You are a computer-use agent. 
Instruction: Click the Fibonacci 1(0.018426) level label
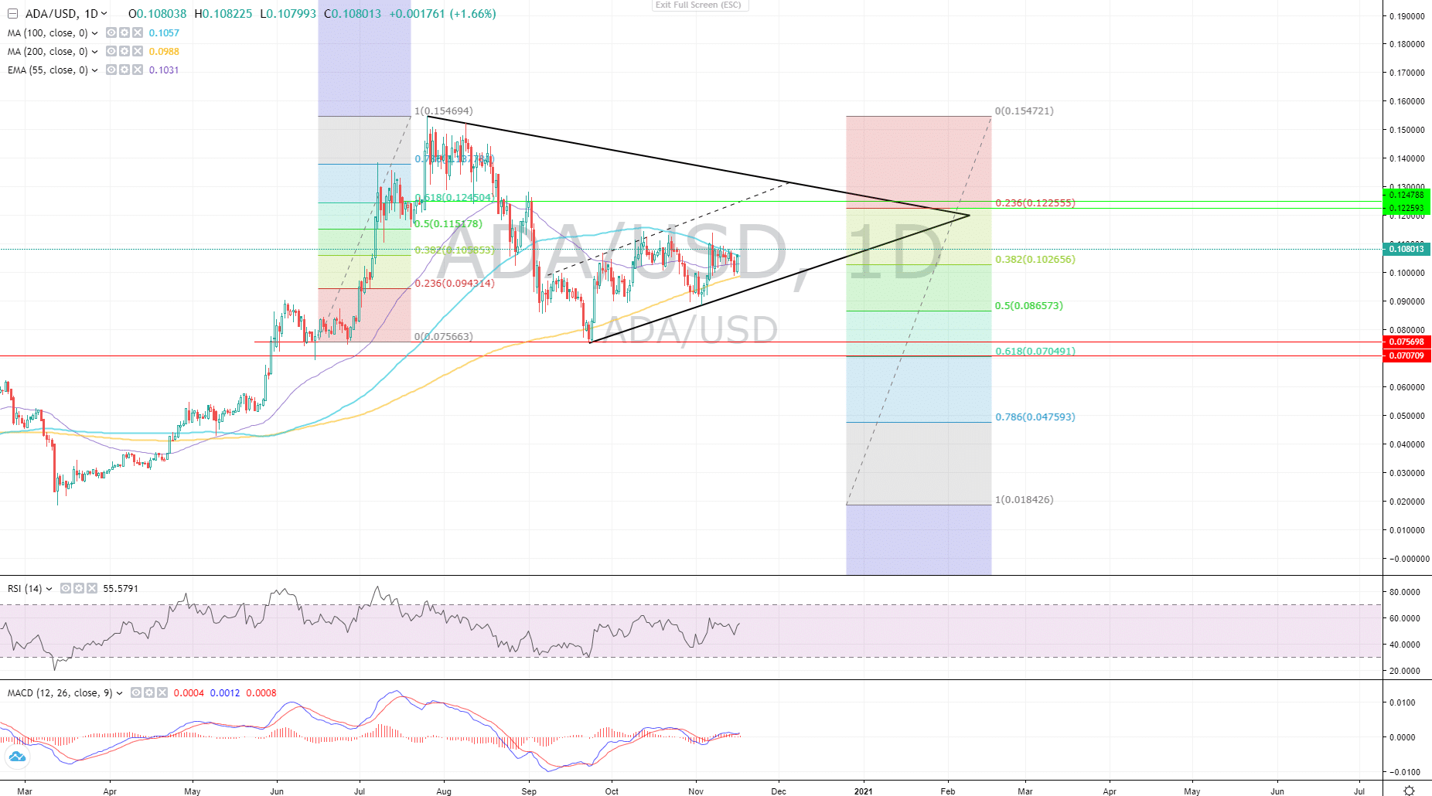(1025, 500)
